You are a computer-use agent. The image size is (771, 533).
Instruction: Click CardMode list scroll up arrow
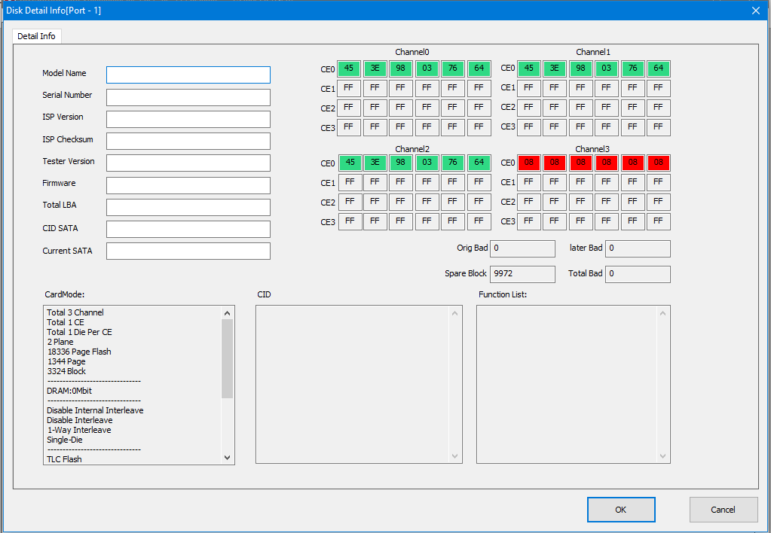pyautogui.click(x=227, y=313)
